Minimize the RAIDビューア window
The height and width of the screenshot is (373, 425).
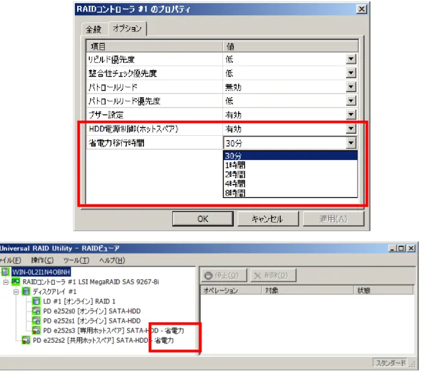click(392, 248)
